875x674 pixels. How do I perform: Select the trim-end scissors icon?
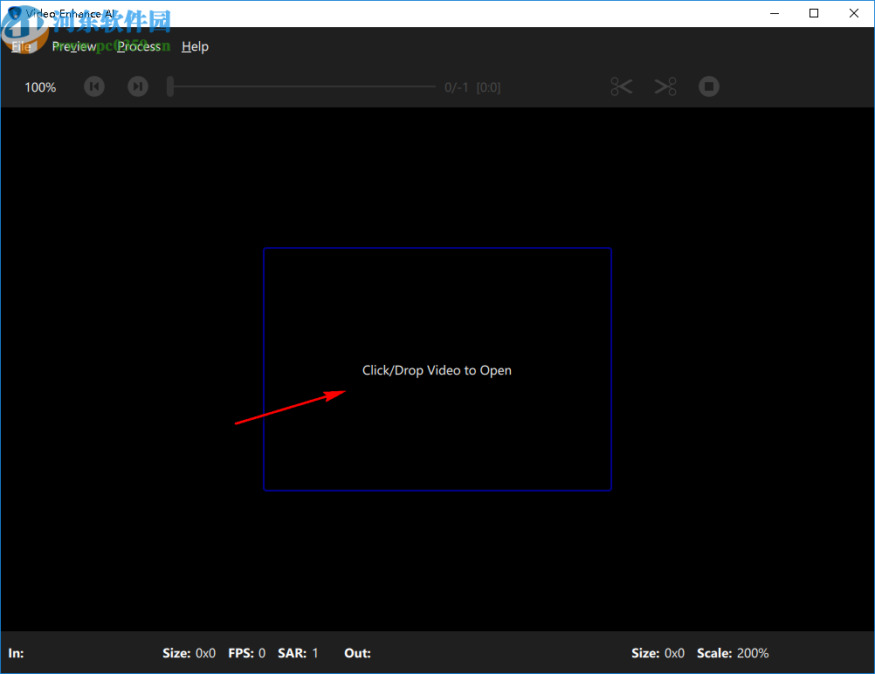(x=665, y=86)
